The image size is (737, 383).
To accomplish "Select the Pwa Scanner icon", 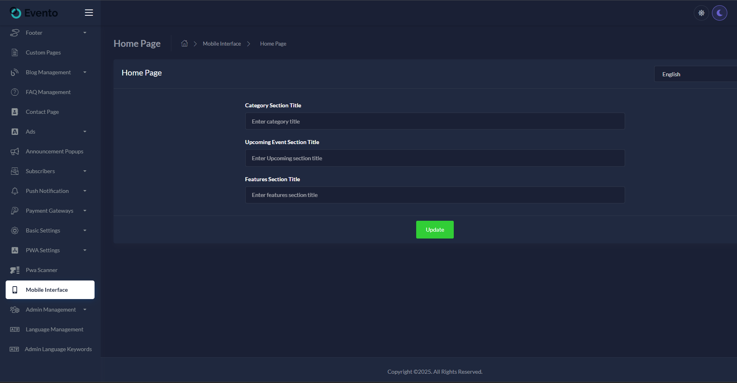I will tap(15, 270).
